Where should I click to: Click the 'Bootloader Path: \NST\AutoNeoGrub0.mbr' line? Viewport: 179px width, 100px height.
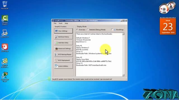[91, 65]
